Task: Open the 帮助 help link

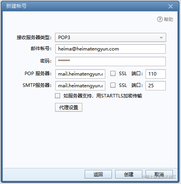Action: (169, 19)
